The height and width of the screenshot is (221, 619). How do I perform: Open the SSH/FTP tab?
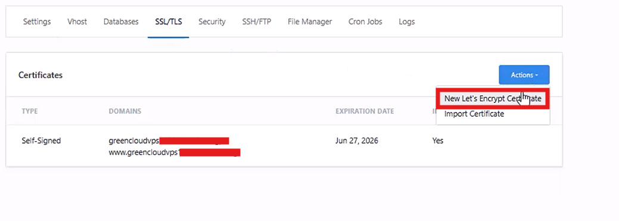257,21
